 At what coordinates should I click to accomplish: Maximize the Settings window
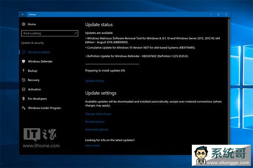coord(218,14)
